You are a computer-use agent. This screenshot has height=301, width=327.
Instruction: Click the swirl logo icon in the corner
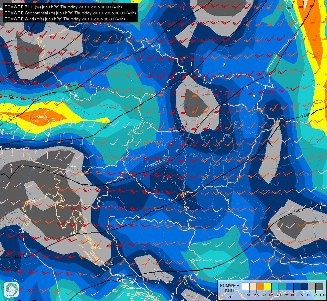coord(11,290)
